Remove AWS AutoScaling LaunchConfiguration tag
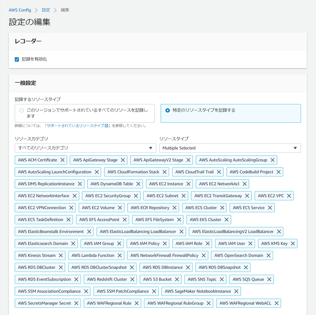Viewport: 316px width, 315px height. pos(97,172)
